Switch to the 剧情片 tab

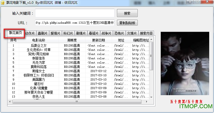point(81,33)
